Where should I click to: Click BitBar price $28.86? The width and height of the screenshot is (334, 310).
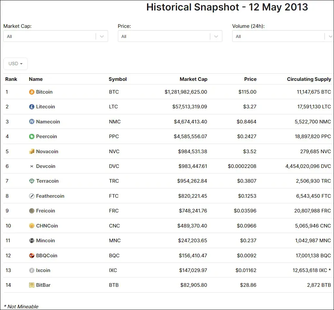point(248,285)
